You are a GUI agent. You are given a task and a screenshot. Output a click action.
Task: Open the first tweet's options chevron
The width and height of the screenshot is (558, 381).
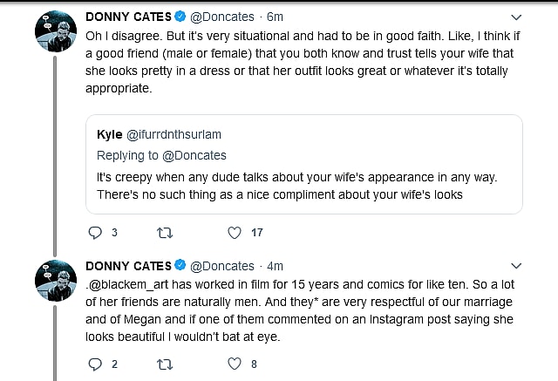[x=515, y=17]
